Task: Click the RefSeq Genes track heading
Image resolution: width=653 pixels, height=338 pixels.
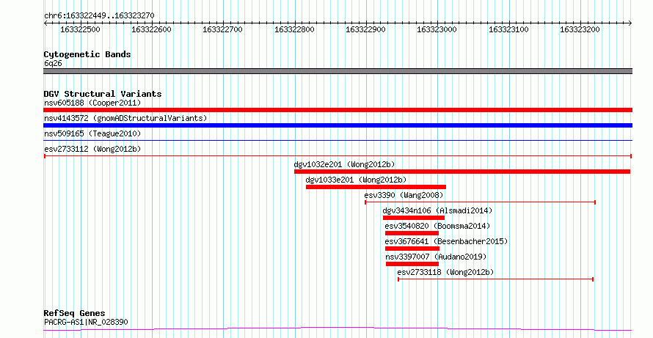Action: (x=74, y=313)
